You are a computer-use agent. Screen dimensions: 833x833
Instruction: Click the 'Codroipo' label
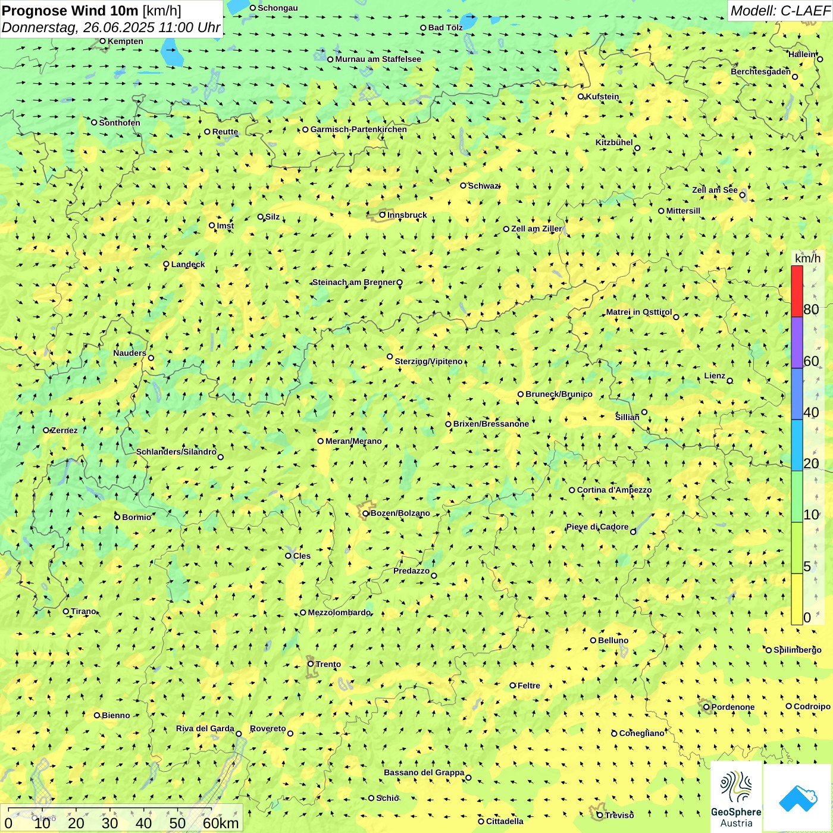[x=812, y=706]
